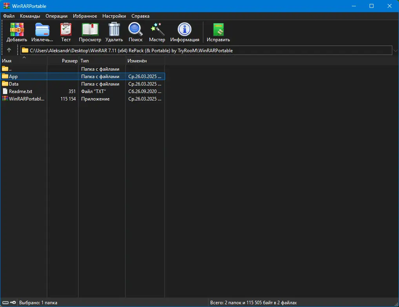399x307 pixels.
Task: Click the key password icon in status bar
Action: click(x=13, y=302)
